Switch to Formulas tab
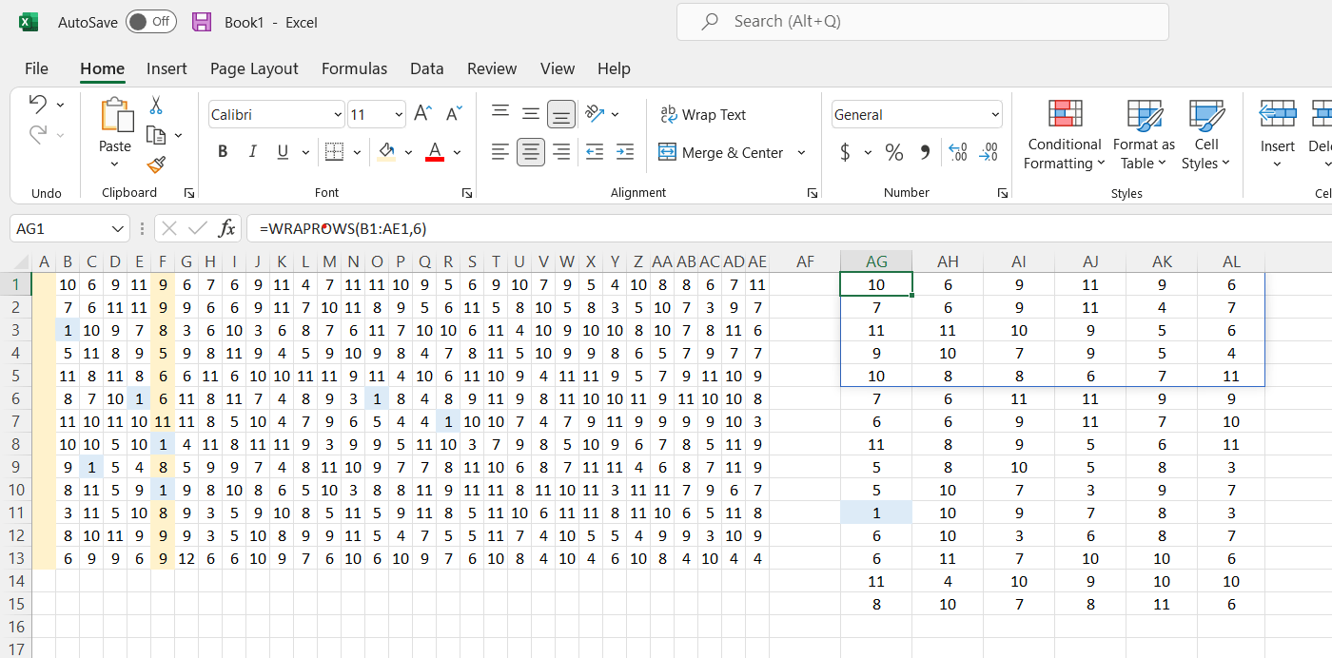 (x=354, y=68)
